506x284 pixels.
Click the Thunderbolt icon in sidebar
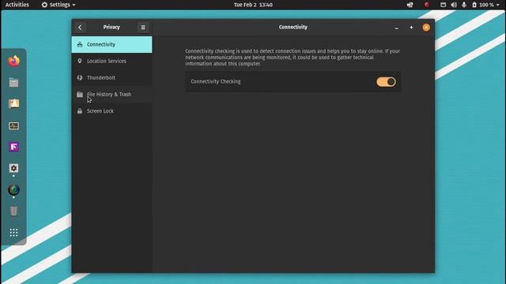click(x=80, y=77)
